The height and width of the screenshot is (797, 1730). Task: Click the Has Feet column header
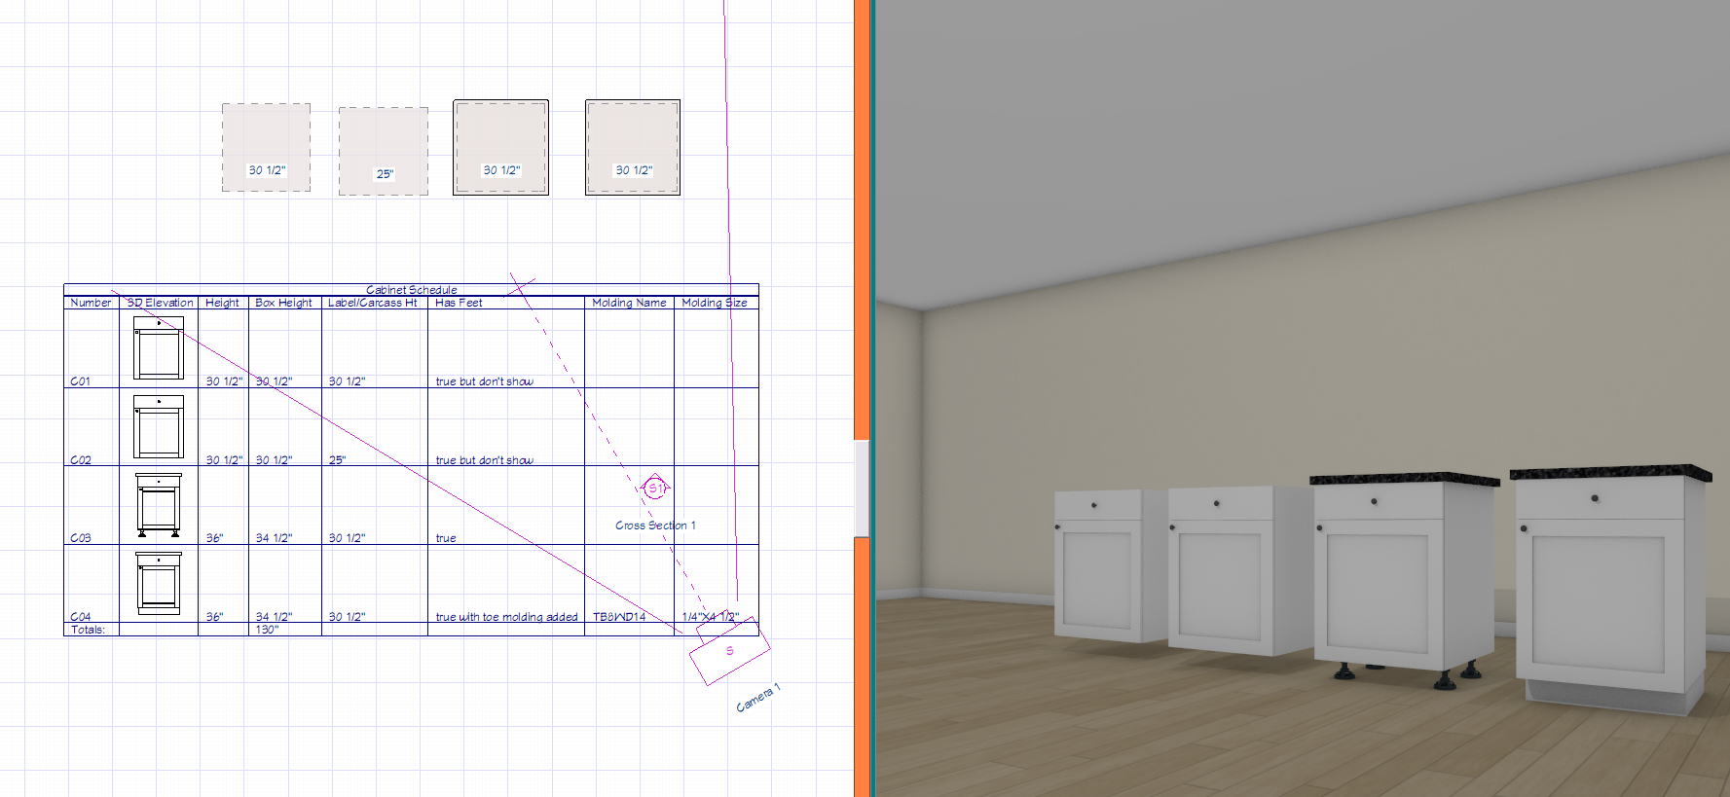coord(459,303)
